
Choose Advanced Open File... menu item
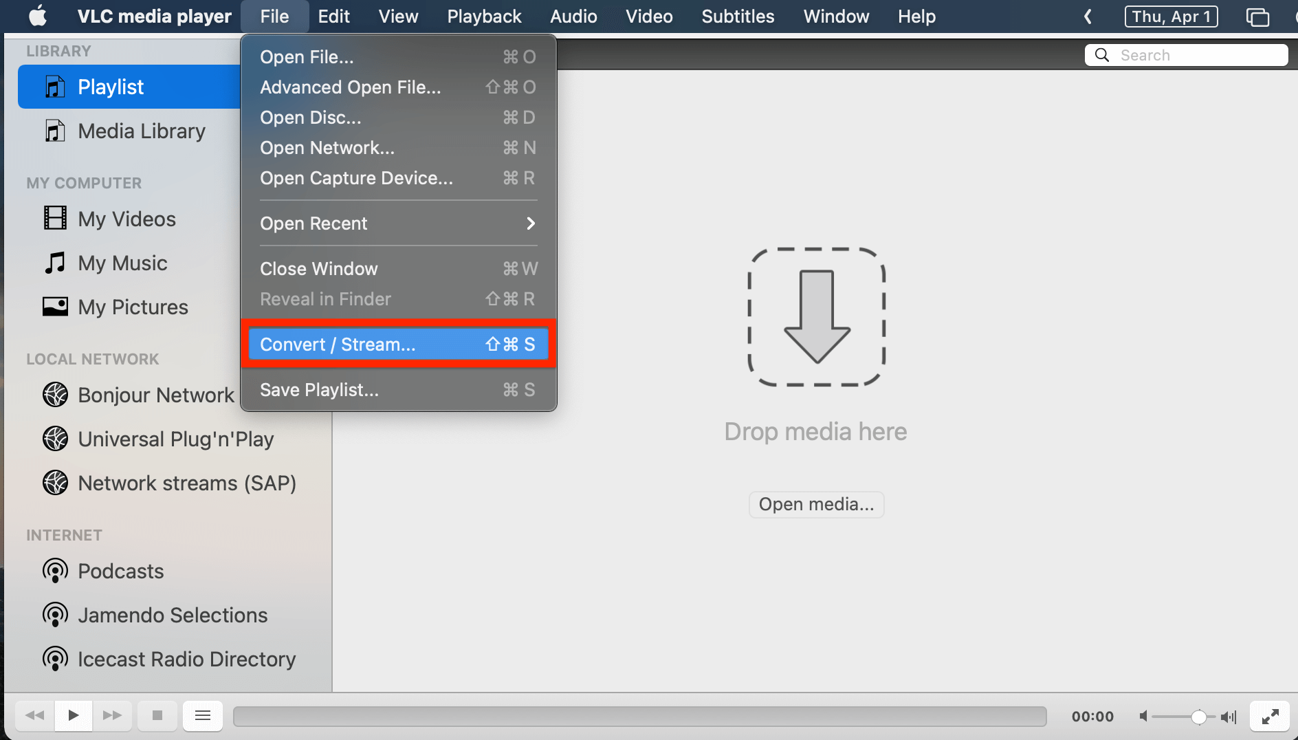(x=398, y=87)
